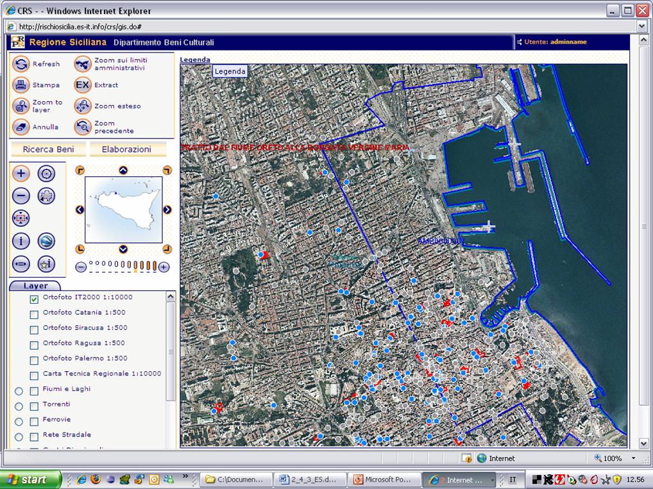Pan overview map north with up arrow
Image resolution: width=653 pixels, height=489 pixels.
[x=123, y=170]
